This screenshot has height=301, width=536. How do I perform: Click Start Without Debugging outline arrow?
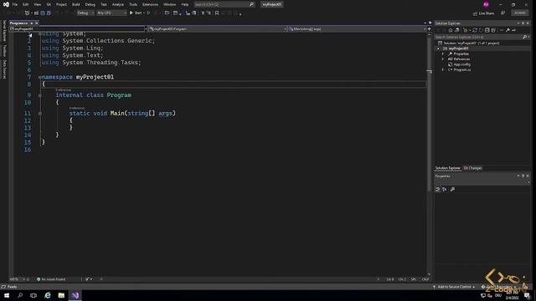(148, 13)
